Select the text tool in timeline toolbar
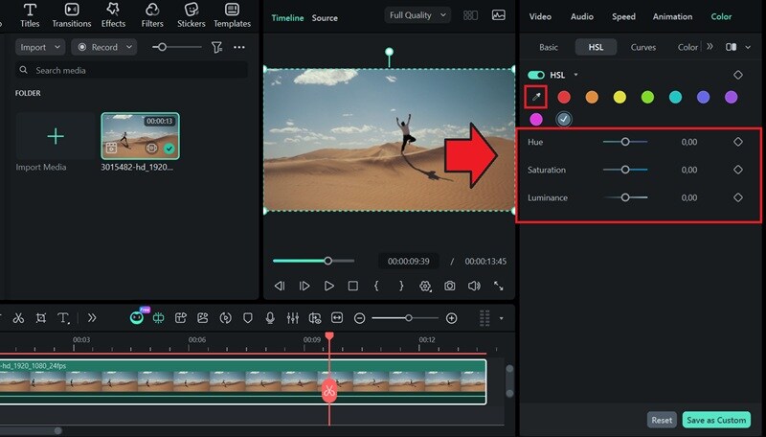766x437 pixels. coord(63,318)
